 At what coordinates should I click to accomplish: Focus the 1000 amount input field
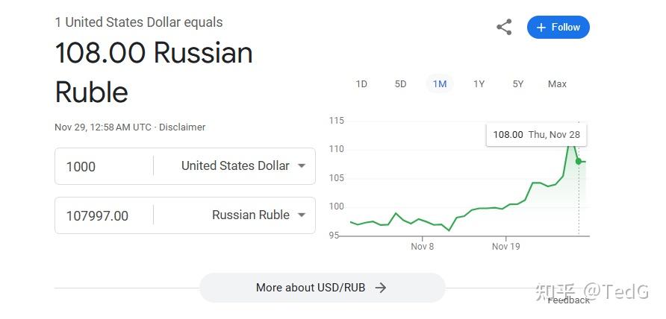[x=104, y=166]
